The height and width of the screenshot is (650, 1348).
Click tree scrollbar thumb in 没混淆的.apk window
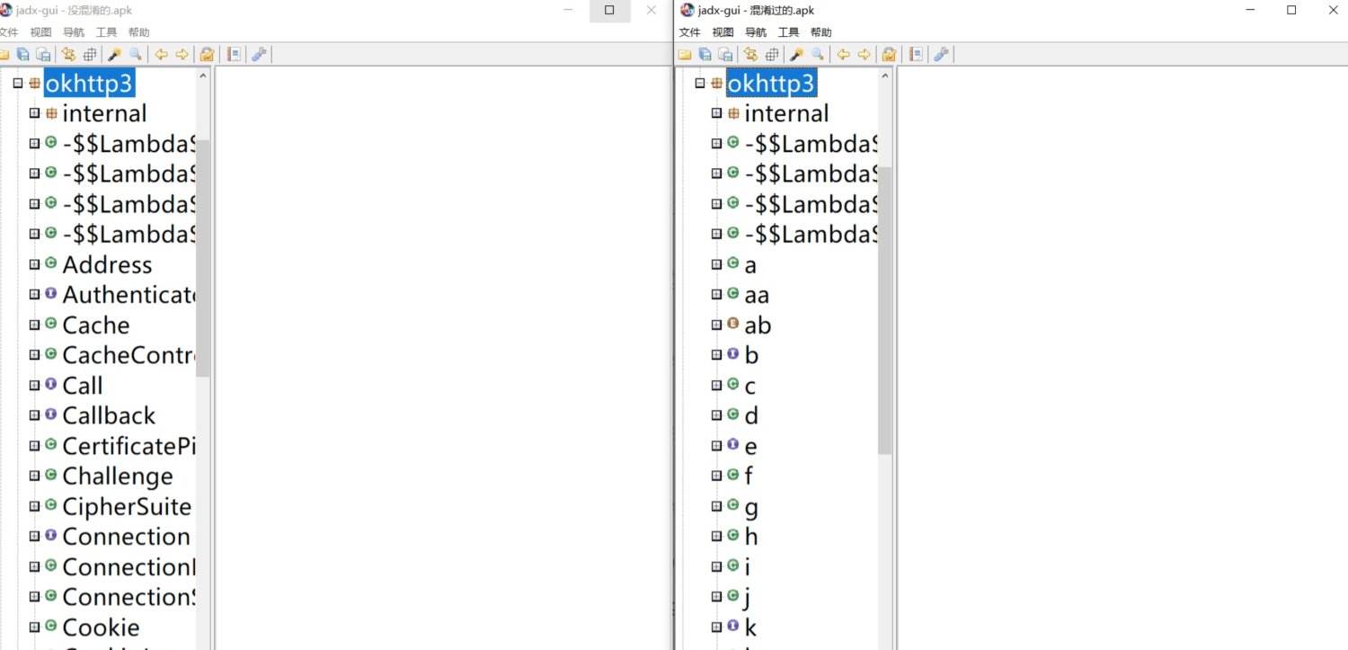(x=203, y=258)
